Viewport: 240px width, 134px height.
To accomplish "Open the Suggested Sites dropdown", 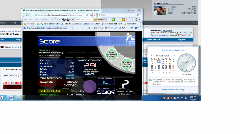I will (x=92, y=24).
